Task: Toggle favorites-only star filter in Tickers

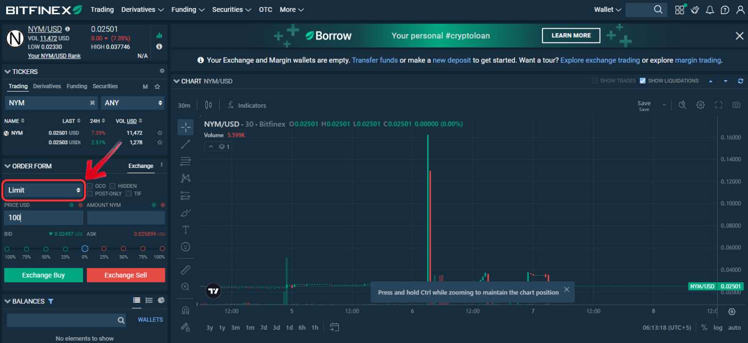Action: coord(157,86)
